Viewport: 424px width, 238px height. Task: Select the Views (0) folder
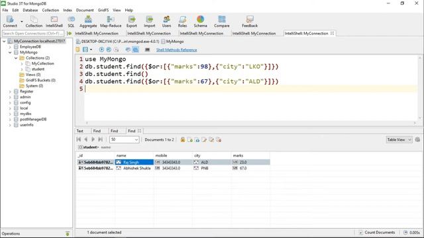point(33,75)
